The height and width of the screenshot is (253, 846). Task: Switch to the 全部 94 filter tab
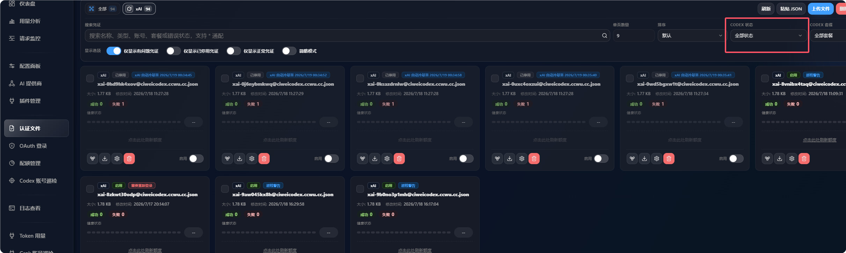click(102, 9)
